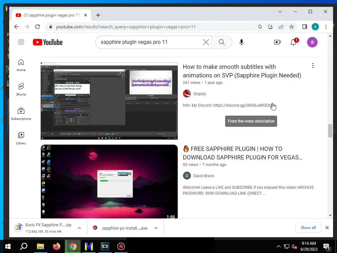Open David Bravo channel avatar
The image size is (337, 253).
pos(187,176)
